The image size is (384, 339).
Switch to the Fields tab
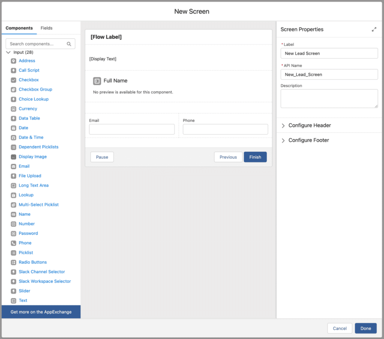pyautogui.click(x=46, y=28)
